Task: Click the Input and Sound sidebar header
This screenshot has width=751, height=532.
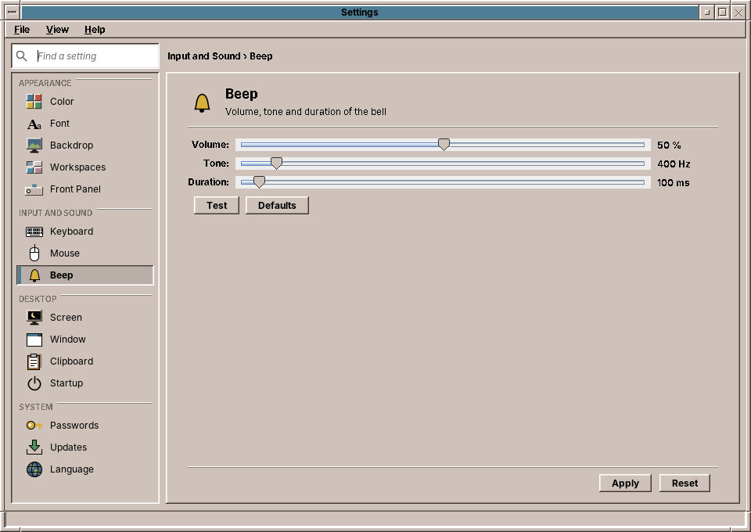Action: (56, 213)
